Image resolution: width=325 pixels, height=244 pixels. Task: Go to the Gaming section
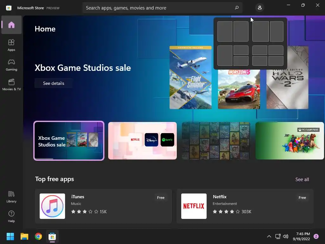11,65
